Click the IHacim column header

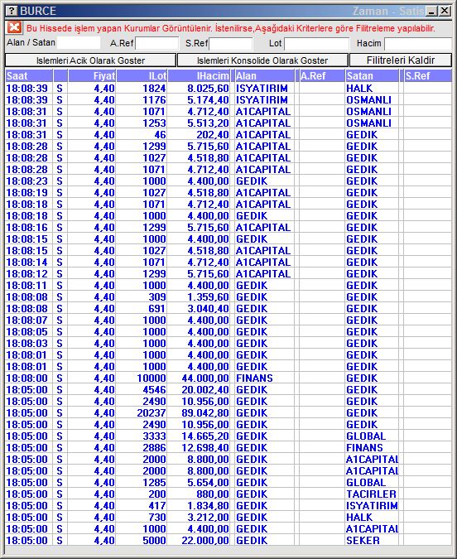tap(199, 76)
